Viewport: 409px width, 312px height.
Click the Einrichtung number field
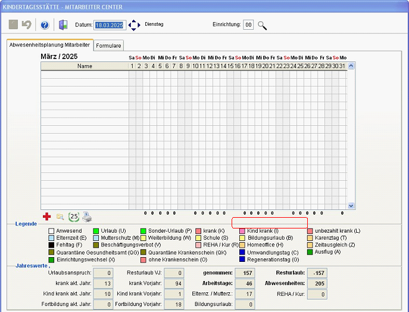click(248, 25)
